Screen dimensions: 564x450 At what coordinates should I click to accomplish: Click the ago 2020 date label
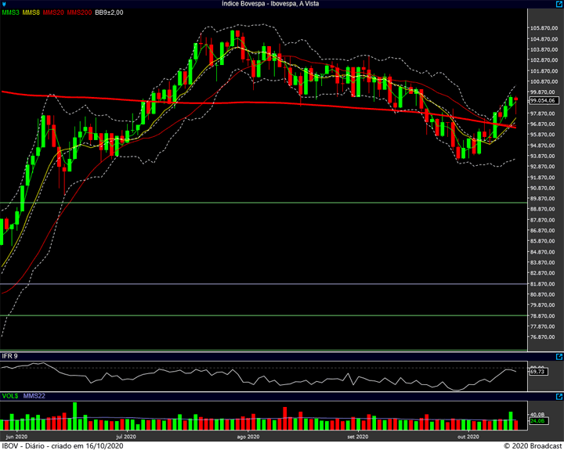click(x=248, y=436)
